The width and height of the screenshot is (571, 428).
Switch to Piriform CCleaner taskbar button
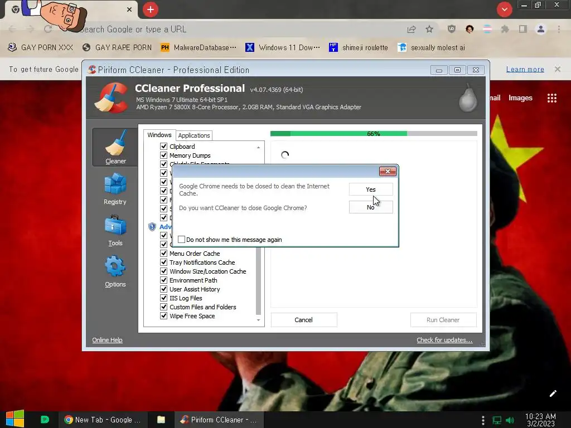[219, 420]
